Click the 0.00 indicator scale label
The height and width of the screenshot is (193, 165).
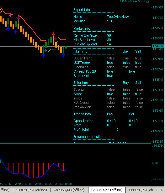point(155,163)
